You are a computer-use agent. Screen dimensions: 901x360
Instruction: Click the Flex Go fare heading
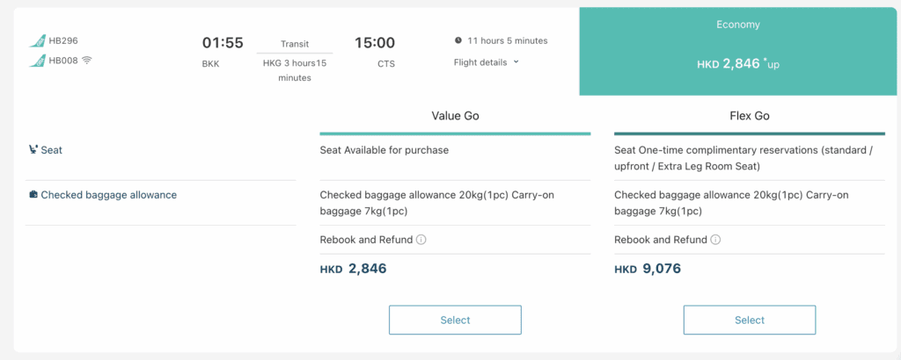[x=749, y=116]
